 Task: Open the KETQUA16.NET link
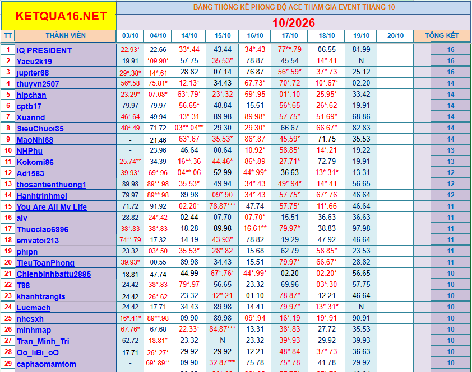(x=59, y=16)
